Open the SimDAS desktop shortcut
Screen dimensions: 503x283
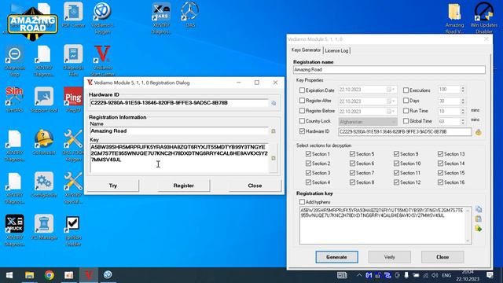[14, 100]
